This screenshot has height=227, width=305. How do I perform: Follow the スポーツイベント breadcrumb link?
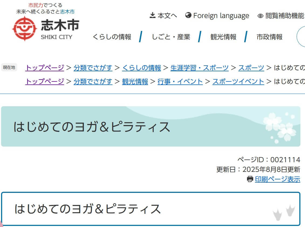(238, 81)
